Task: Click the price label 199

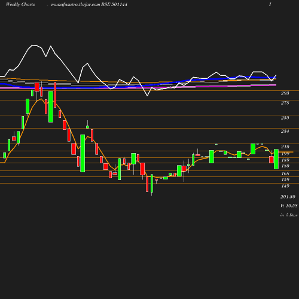Action: (285, 154)
